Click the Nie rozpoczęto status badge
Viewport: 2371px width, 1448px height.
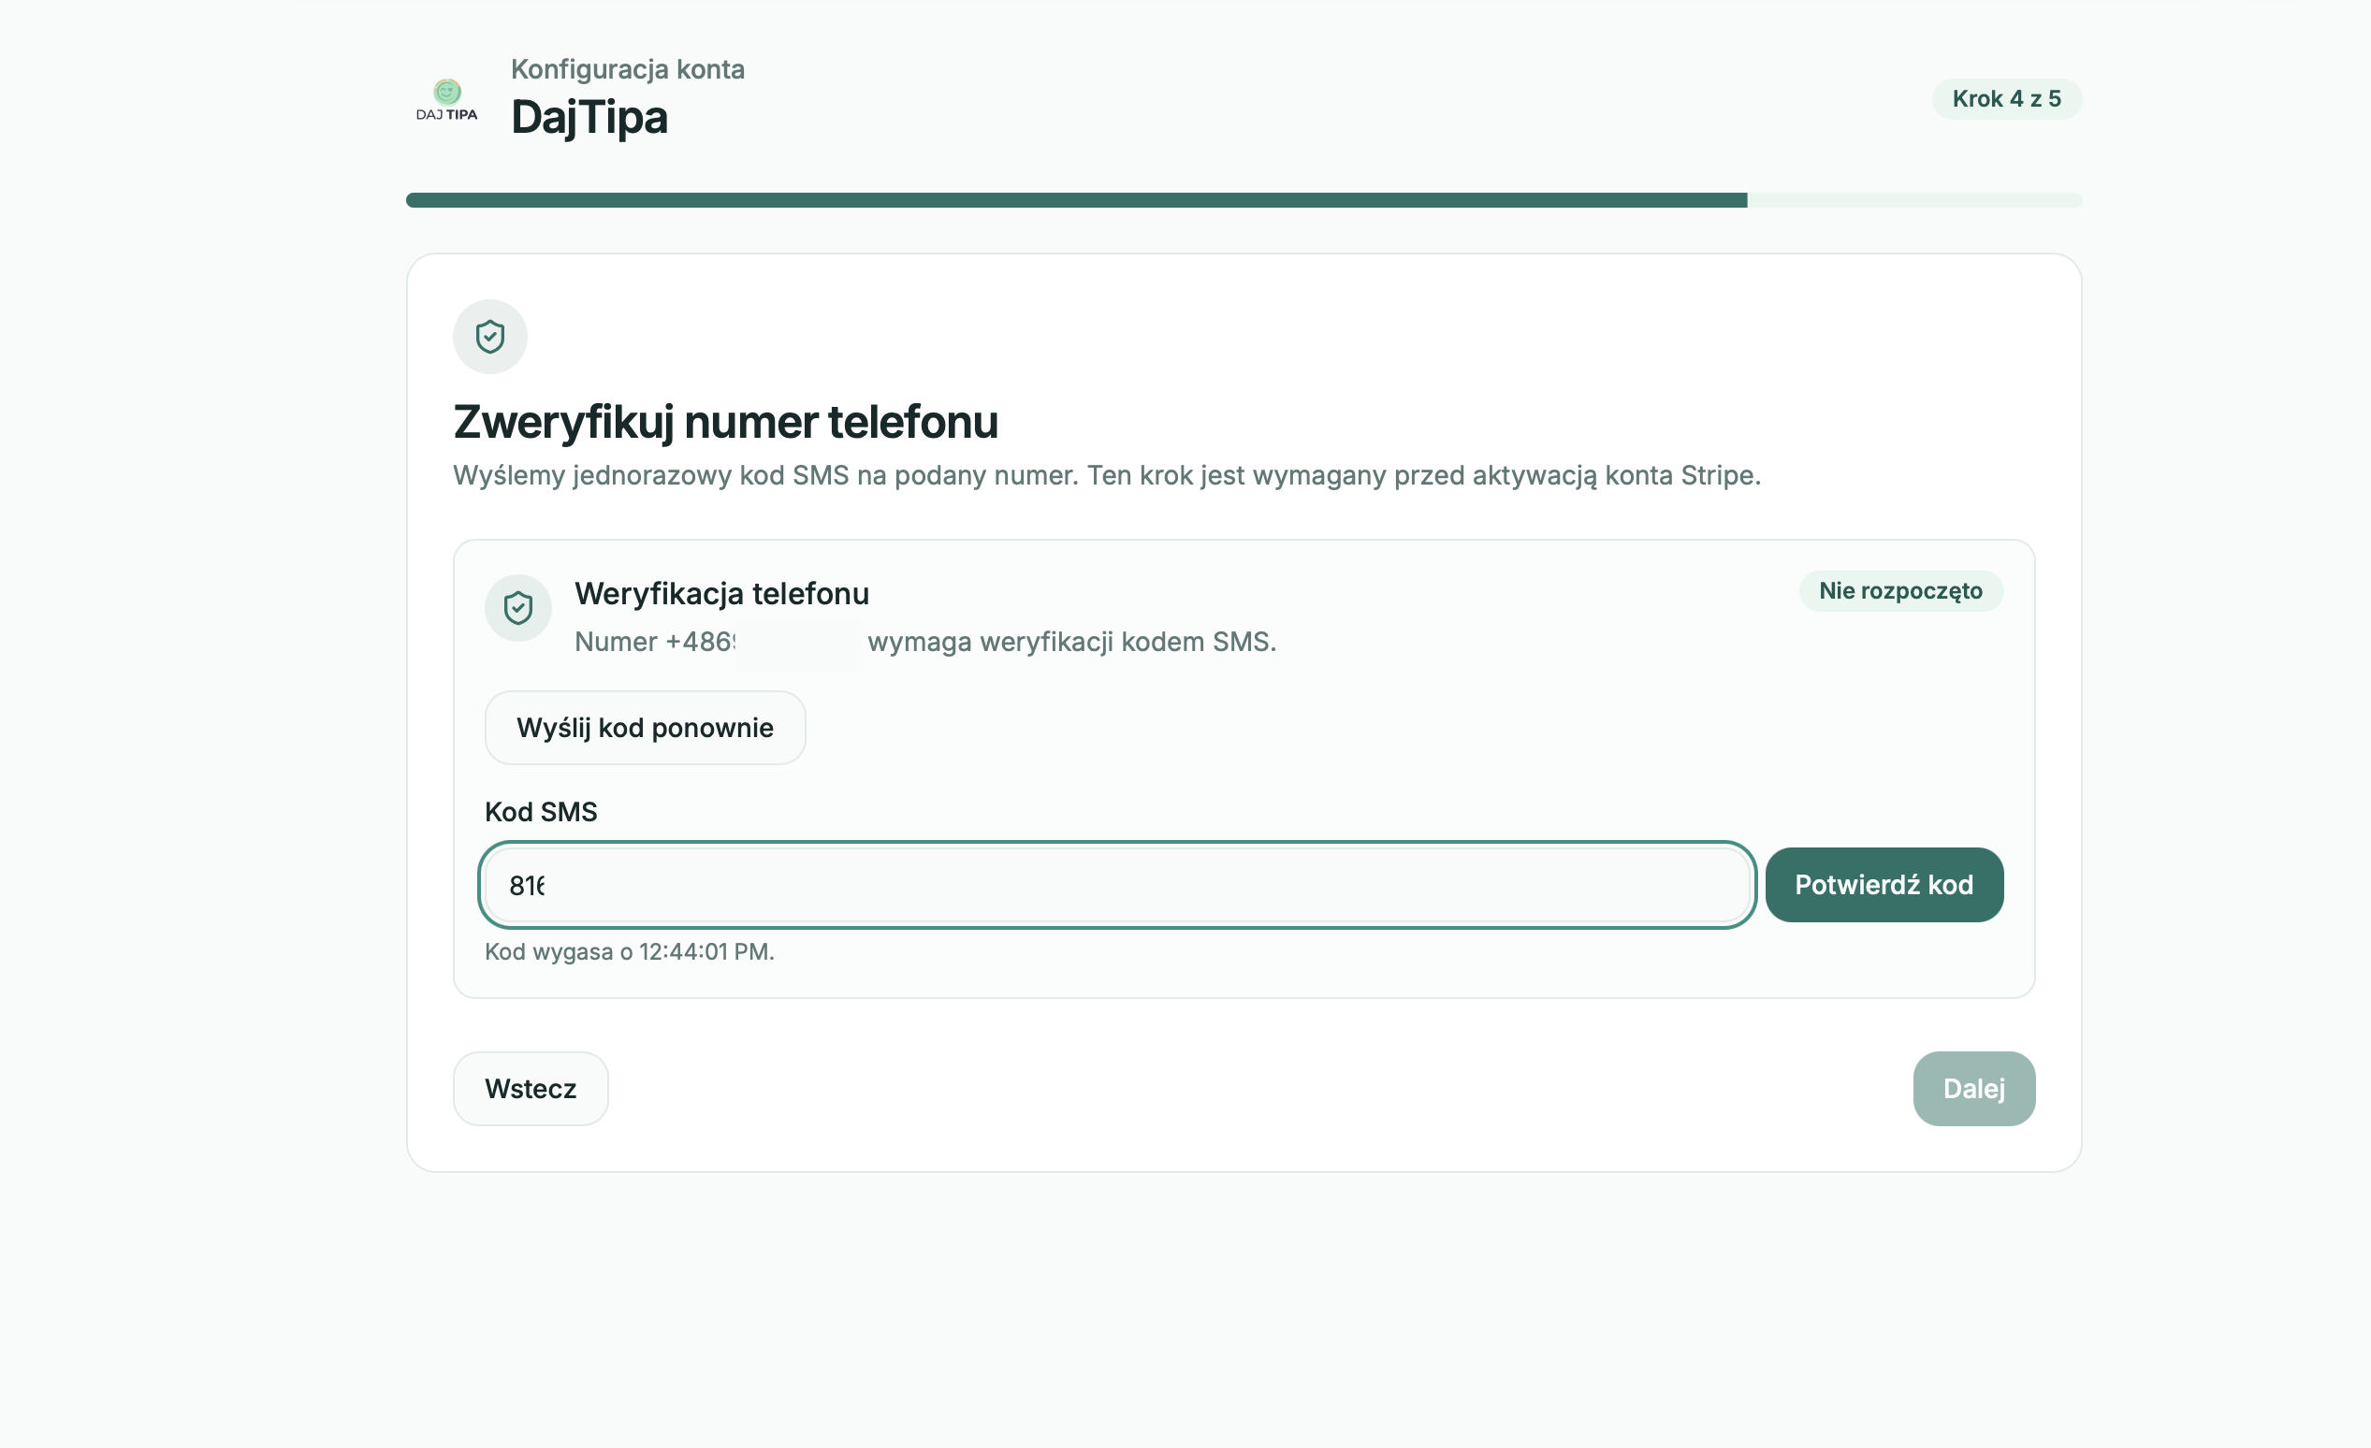tap(1900, 591)
